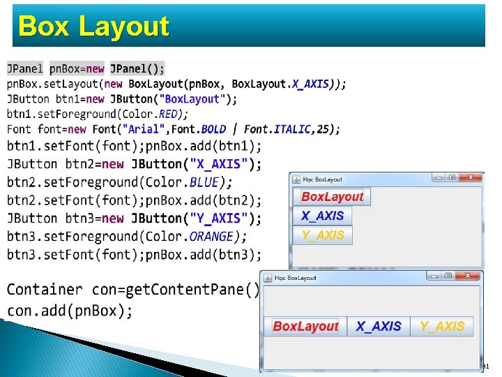The height and width of the screenshot is (377, 502).
Task: Click the line 'btn1.setForeground(Color.RED);'
Action: [98, 114]
